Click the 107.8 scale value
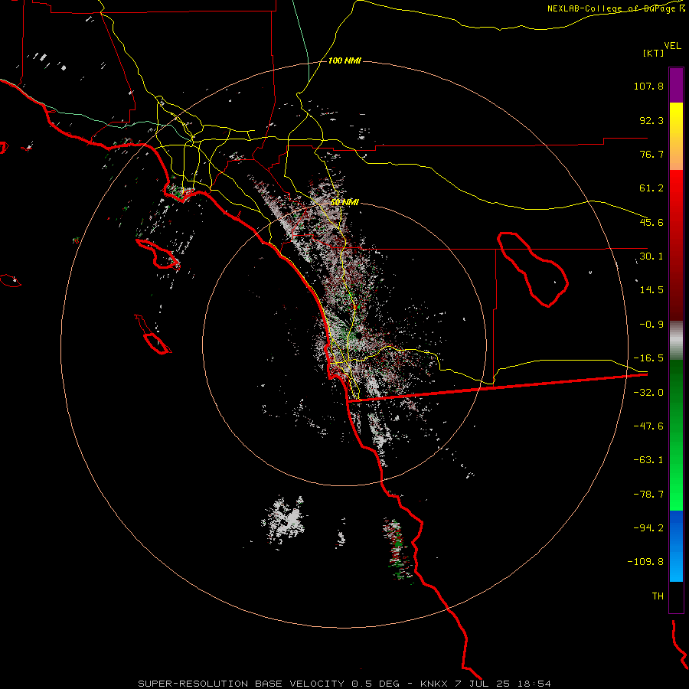The image size is (689, 689). point(648,86)
